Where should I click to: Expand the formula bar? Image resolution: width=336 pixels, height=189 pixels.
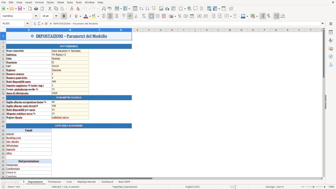pyautogui.click(x=323, y=24)
